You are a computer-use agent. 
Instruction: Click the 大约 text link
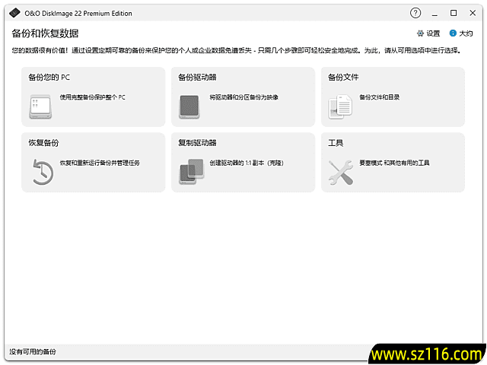point(466,33)
